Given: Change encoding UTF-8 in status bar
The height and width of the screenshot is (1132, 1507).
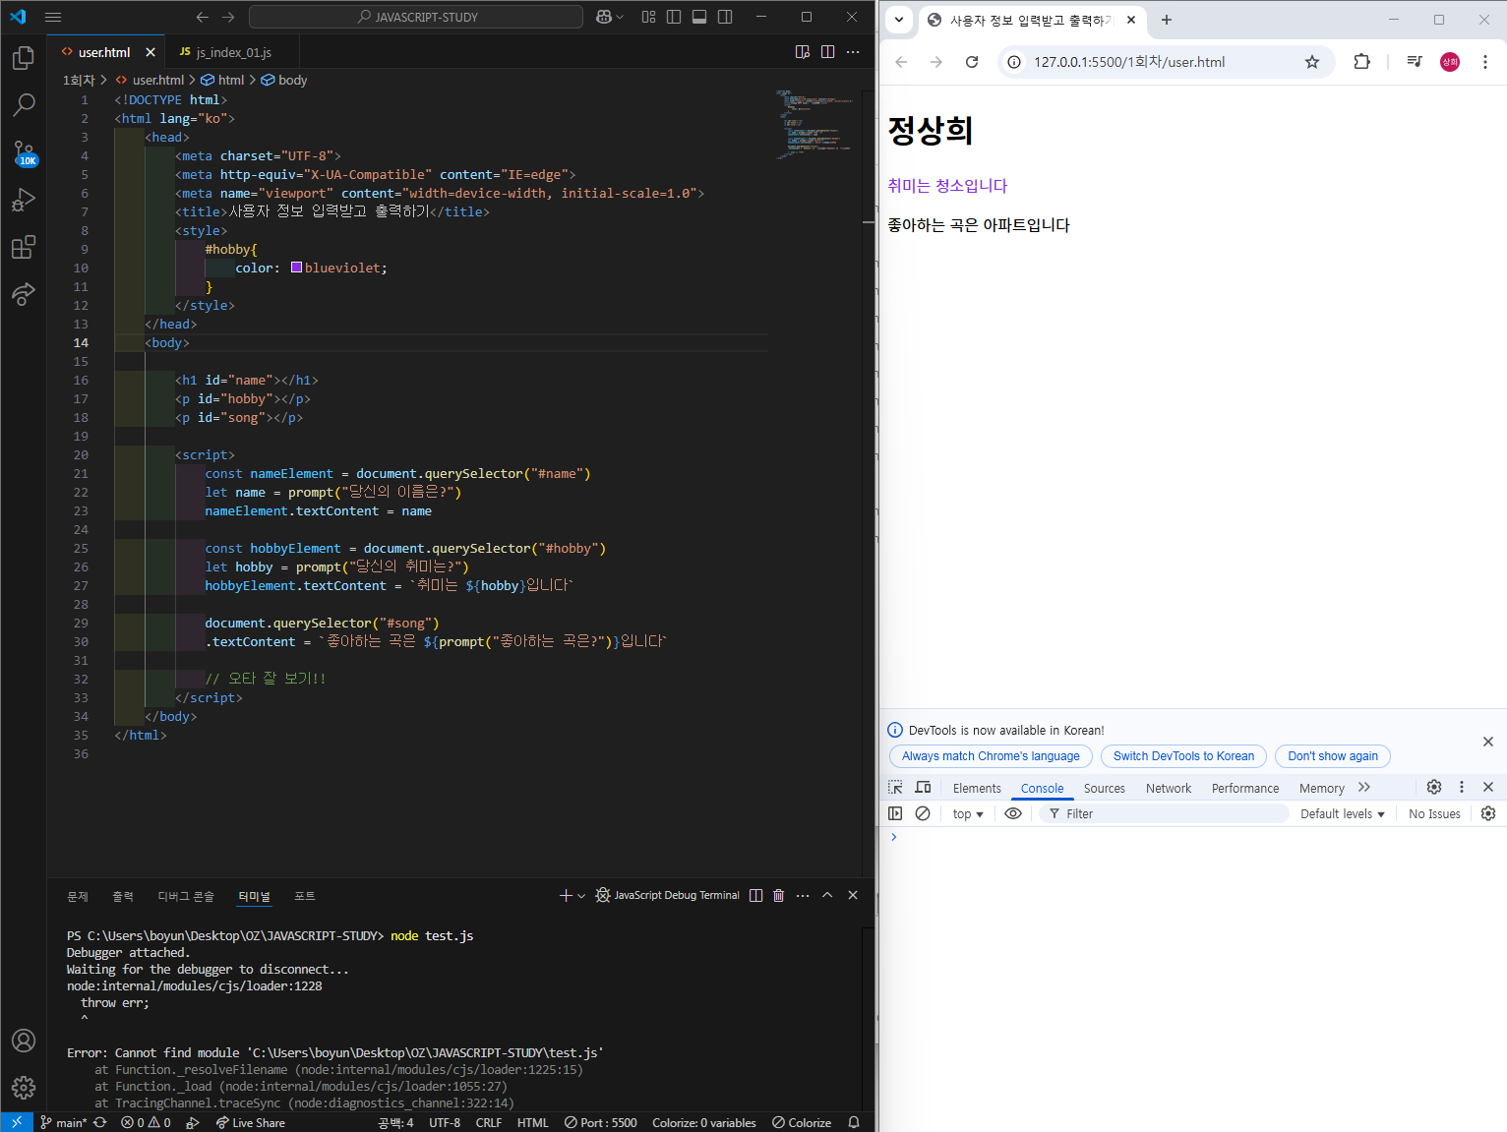Looking at the screenshot, I should (x=445, y=1122).
